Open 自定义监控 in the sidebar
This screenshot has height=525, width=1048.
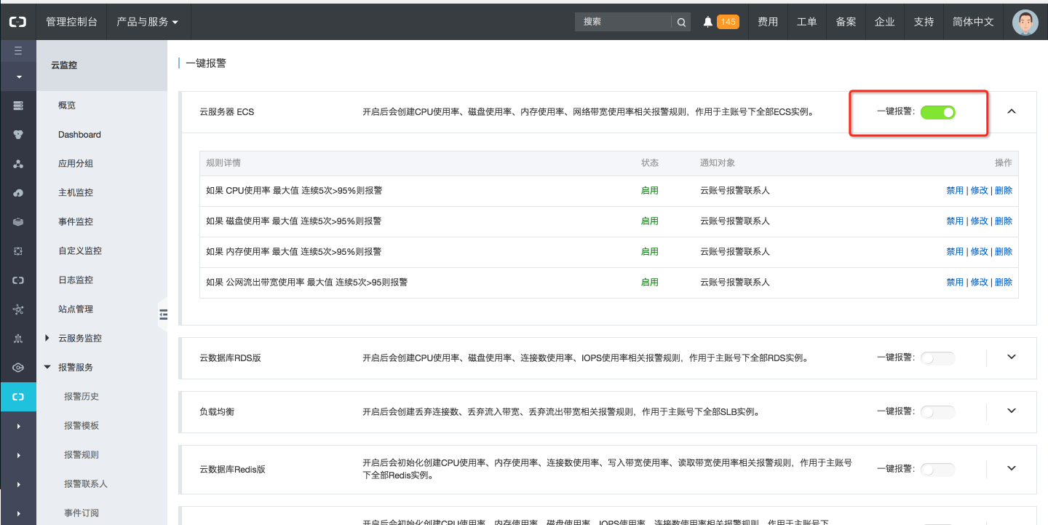80,251
